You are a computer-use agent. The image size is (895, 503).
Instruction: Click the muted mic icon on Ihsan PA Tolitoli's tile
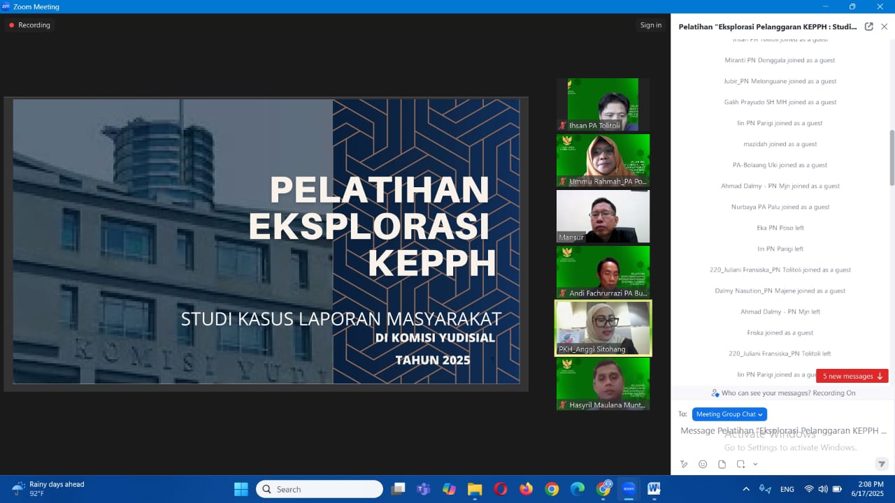(x=561, y=126)
